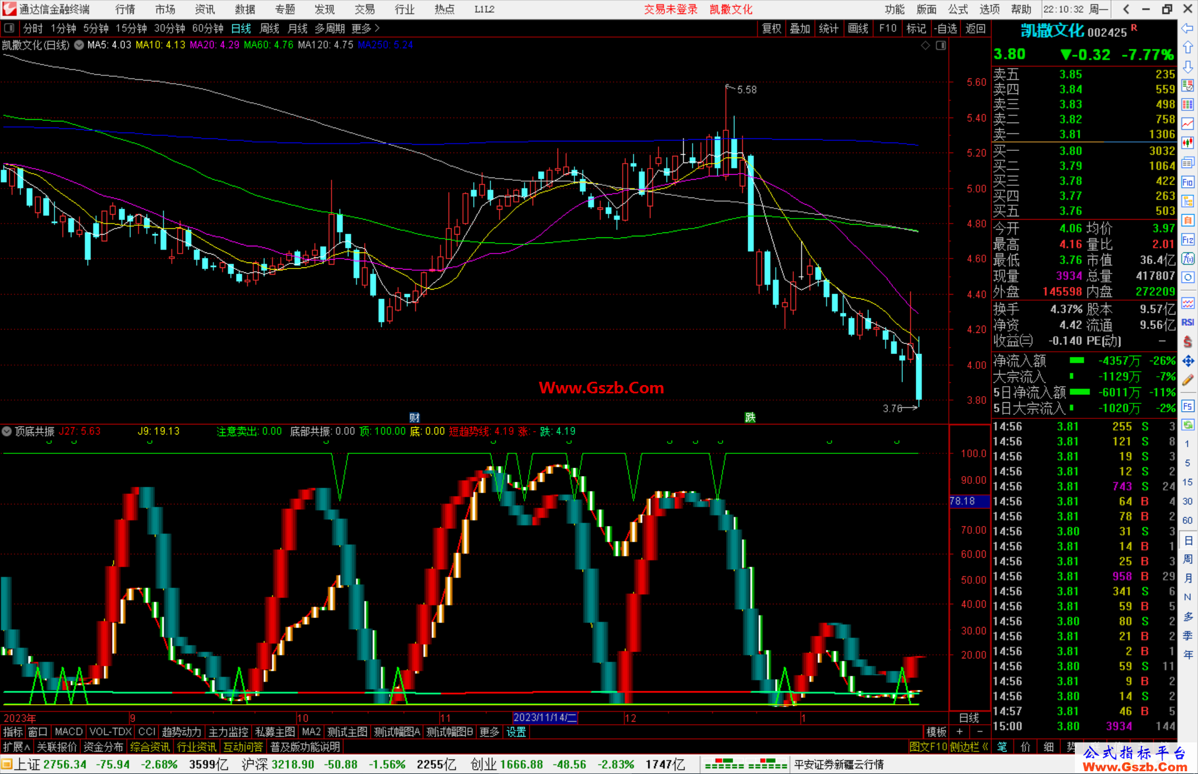1198x774 pixels.
Task: Click the 画线 drawing button
Action: coord(858,28)
